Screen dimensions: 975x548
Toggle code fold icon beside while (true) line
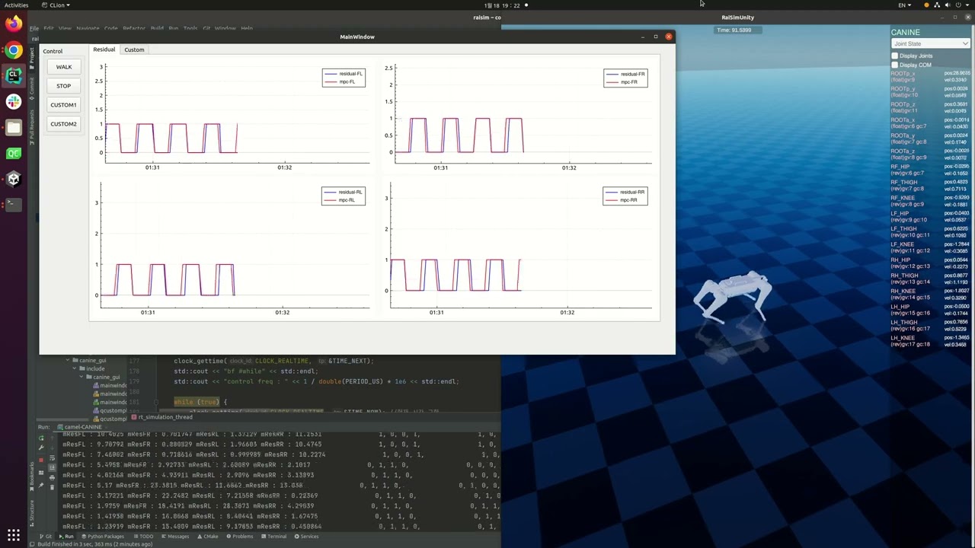point(156,402)
